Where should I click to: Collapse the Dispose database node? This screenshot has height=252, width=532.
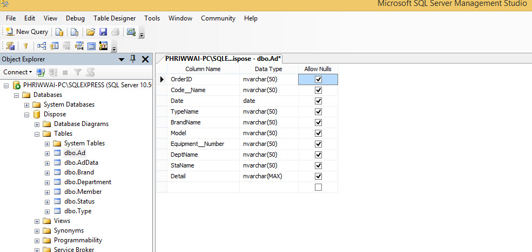(27, 115)
